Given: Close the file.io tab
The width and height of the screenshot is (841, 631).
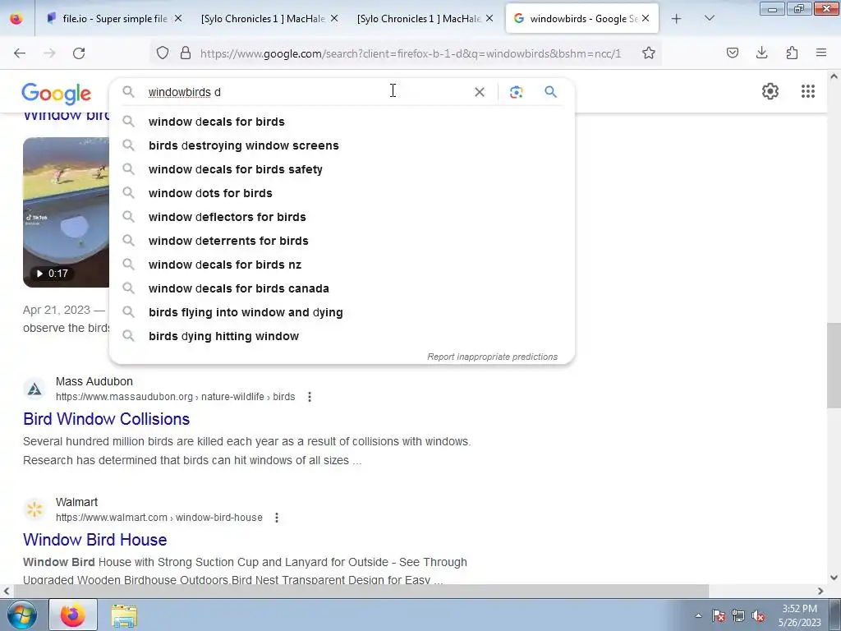Looking at the screenshot, I should 178,18.
